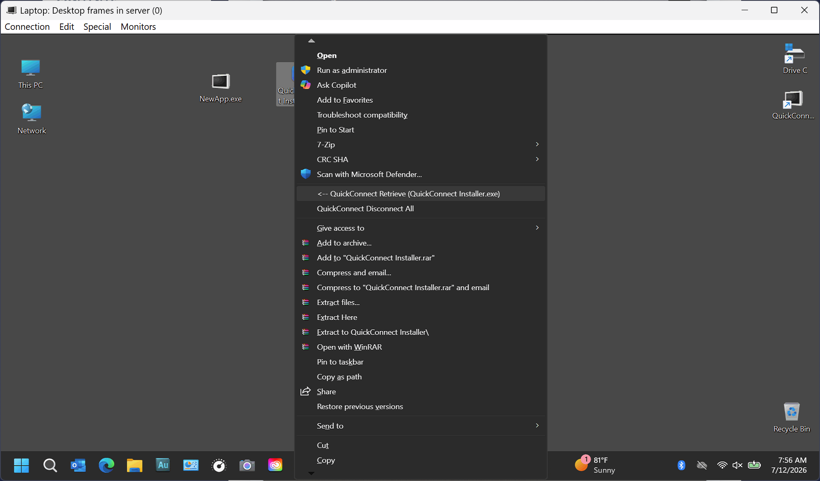Open the circular timer app in taskbar

[219, 465]
